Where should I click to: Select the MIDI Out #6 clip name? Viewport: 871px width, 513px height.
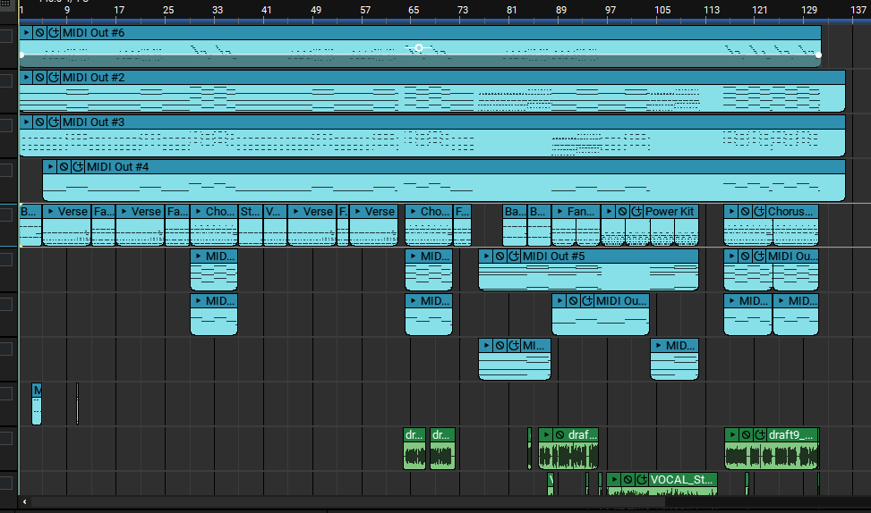pos(93,33)
